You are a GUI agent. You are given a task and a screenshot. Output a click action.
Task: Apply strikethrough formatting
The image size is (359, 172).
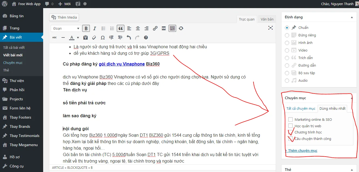coord(54,37)
